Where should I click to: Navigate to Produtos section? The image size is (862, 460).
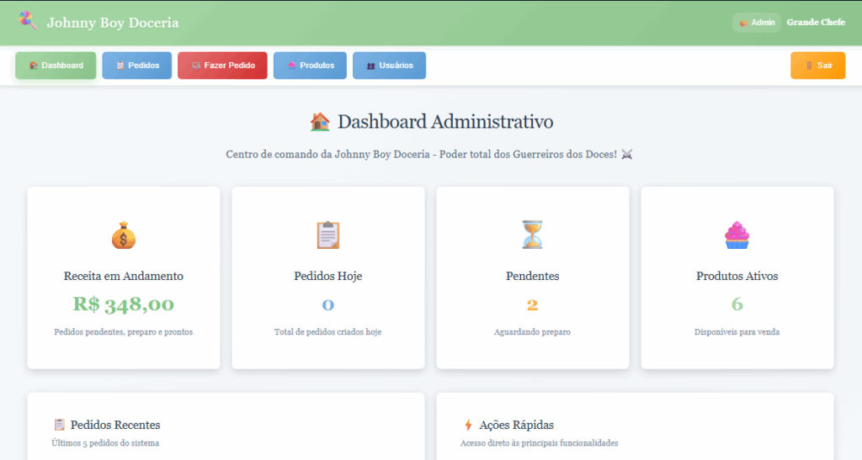(x=310, y=66)
